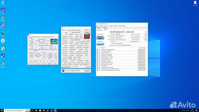Click the Close button in CPU-Z

[x=55, y=64]
